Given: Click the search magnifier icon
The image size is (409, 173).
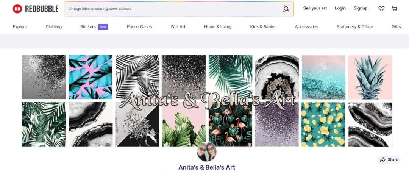Looking at the screenshot, I should pos(286,9).
